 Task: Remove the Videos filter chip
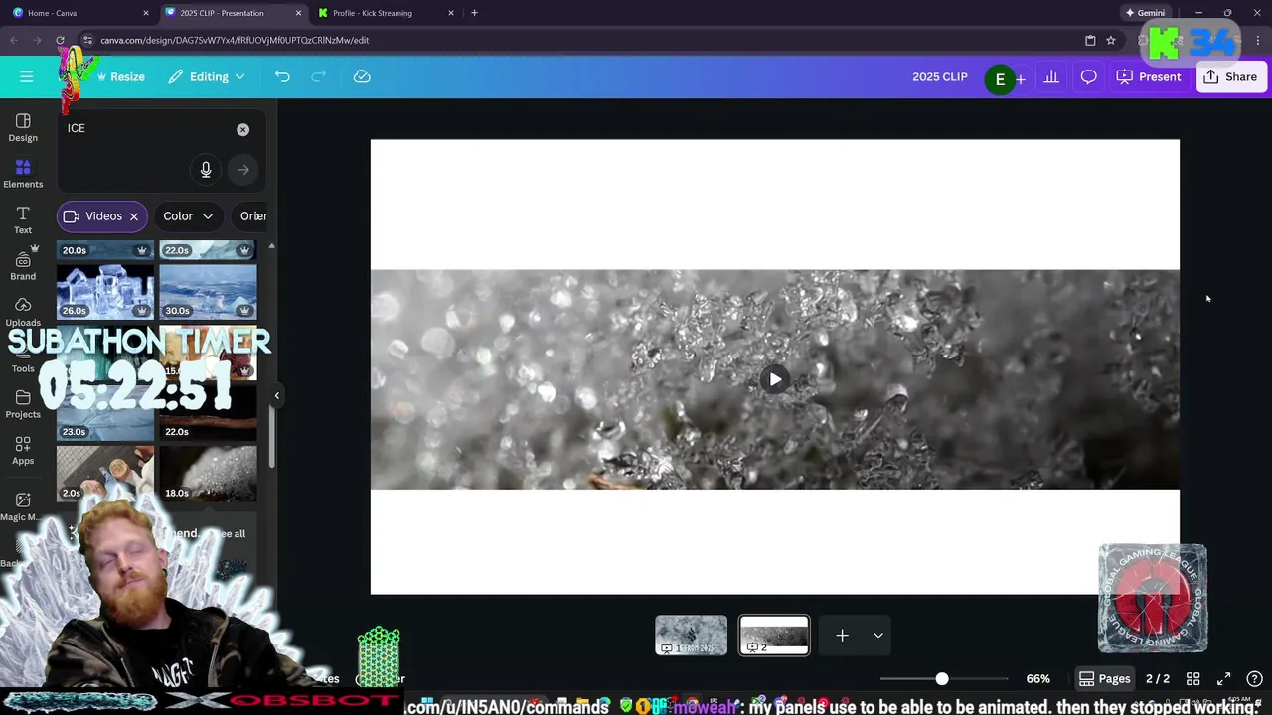point(134,216)
